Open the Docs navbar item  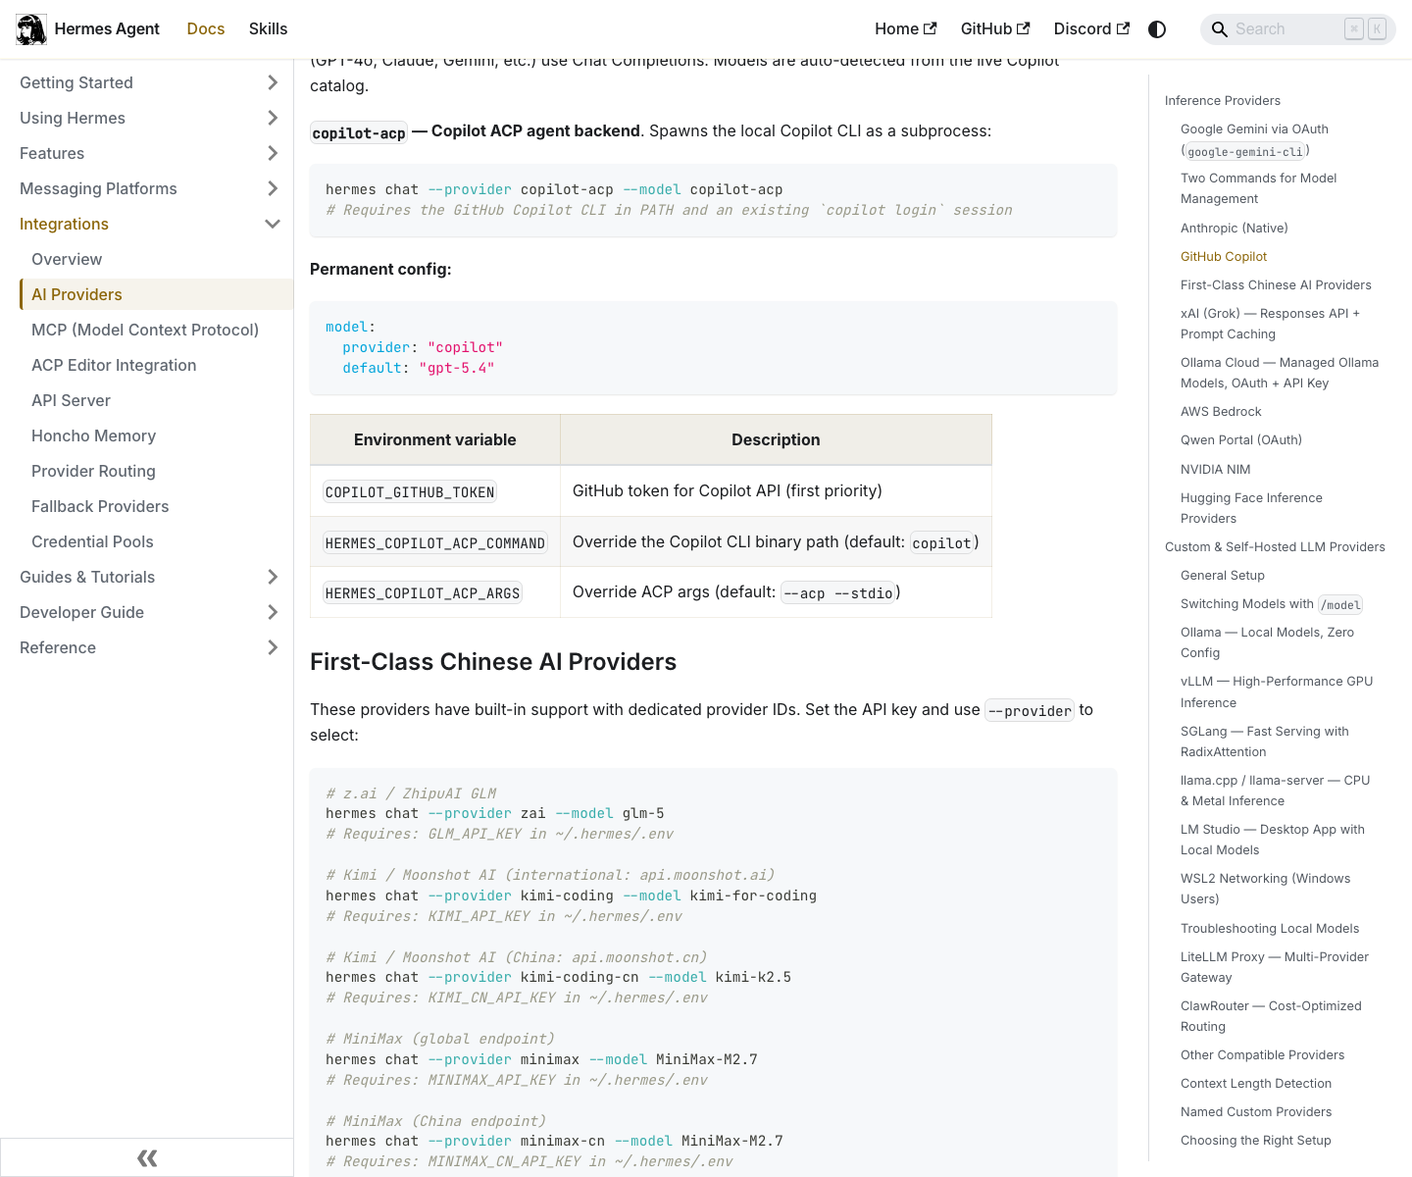(206, 29)
